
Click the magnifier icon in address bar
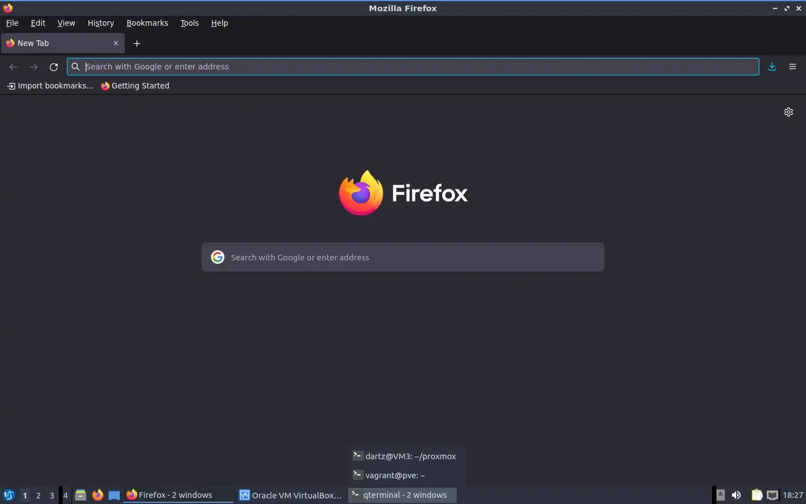76,67
